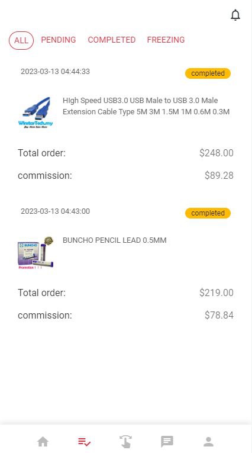This screenshot has height=453, width=252.
Task: Click completed badge on USB cable order
Action: point(208,73)
